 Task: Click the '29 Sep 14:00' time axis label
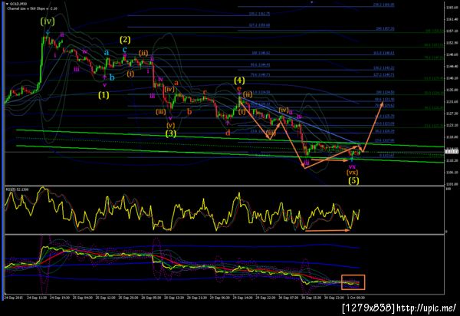tap(242, 298)
